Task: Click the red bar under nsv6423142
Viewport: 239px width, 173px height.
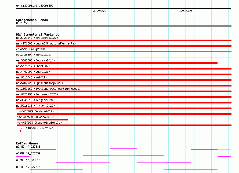Action: click(x=124, y=40)
